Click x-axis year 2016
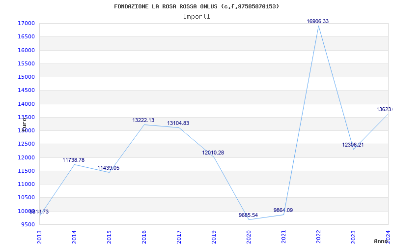 pos(144,237)
